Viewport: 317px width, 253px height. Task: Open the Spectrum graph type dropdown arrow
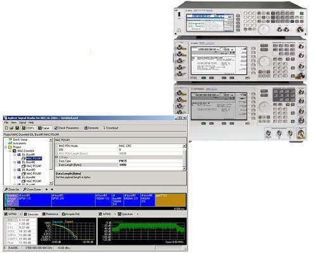click(x=138, y=214)
